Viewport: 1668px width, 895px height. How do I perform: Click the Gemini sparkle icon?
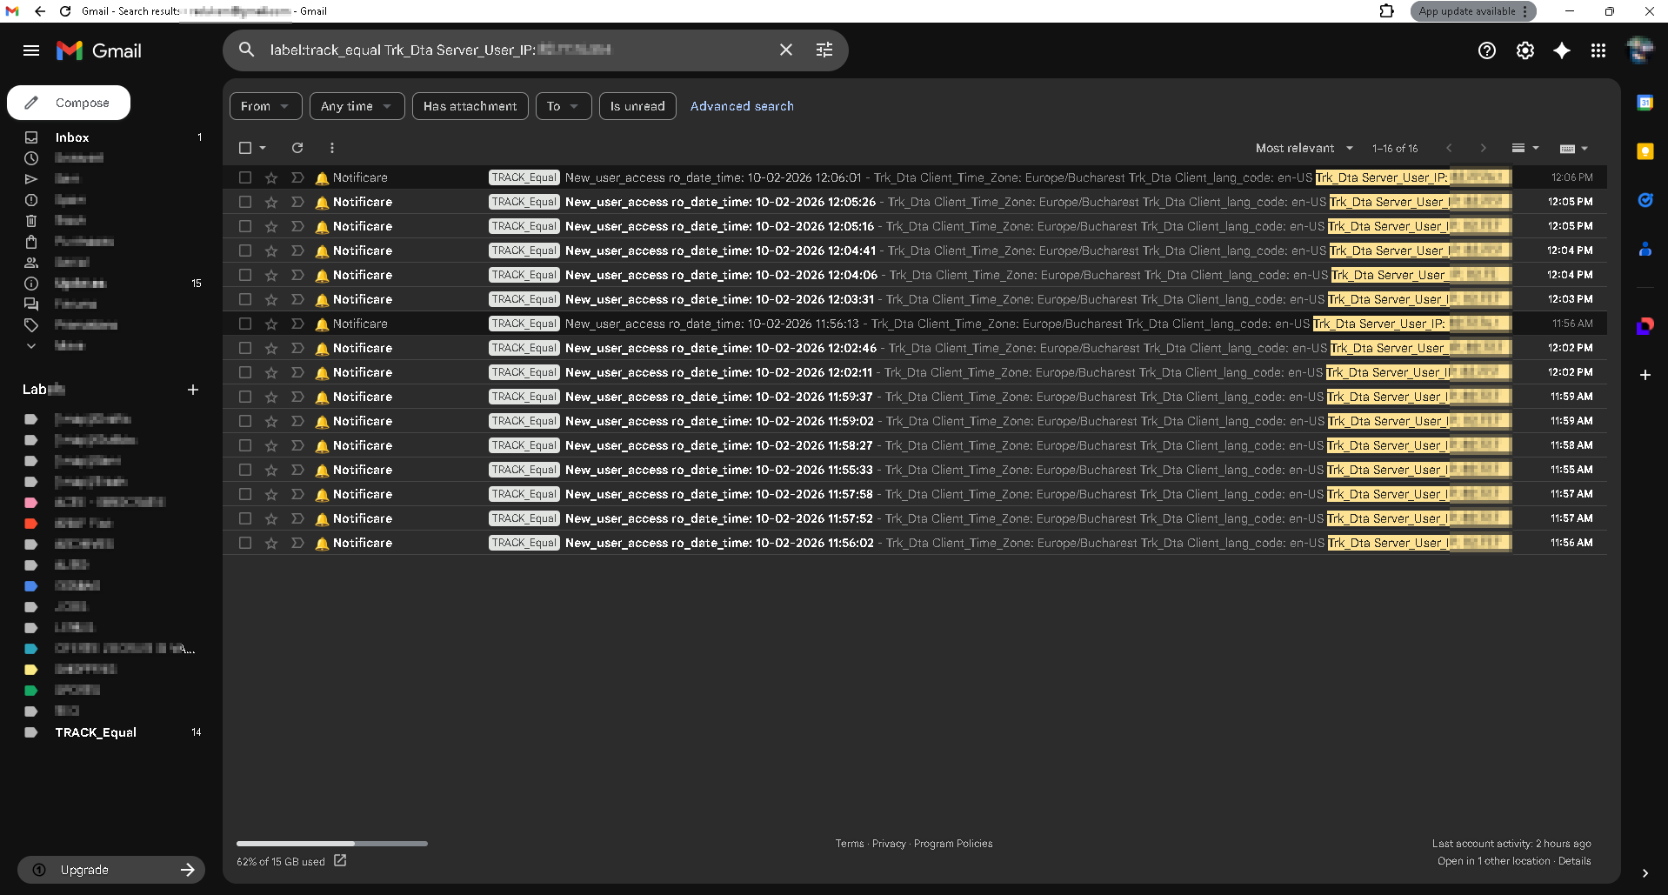1561,50
